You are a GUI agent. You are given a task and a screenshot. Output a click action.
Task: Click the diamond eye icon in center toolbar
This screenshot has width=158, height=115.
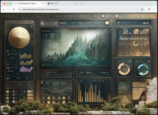click(x=42, y=23)
